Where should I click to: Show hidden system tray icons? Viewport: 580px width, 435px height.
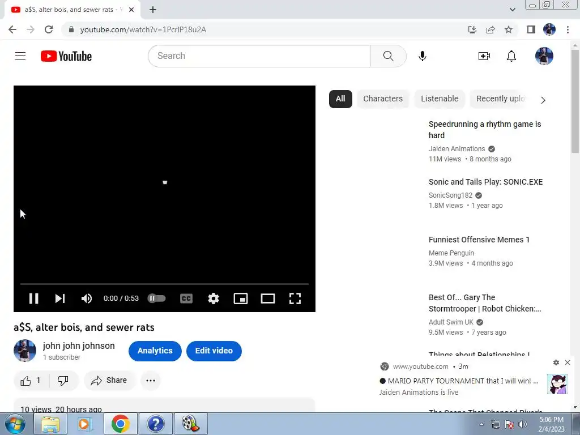[481, 424]
